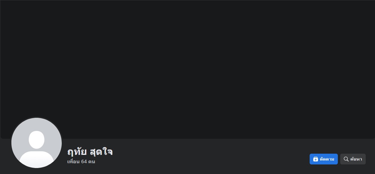Click the white silhouette head in avatar
This screenshot has width=375, height=174.
point(37,140)
